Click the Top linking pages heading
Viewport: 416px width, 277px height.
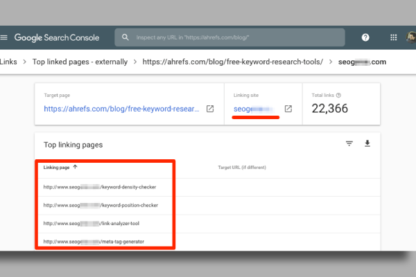[73, 145]
